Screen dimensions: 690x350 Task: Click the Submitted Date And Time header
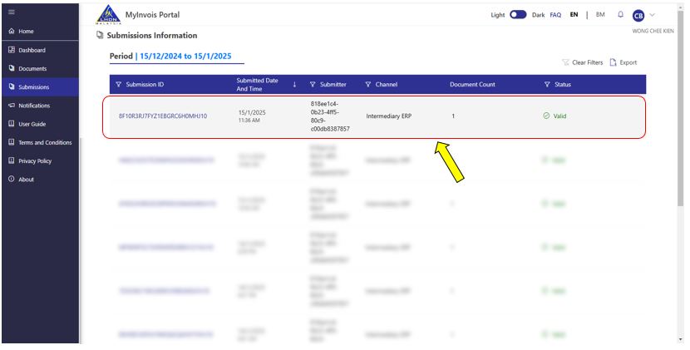[x=257, y=85]
